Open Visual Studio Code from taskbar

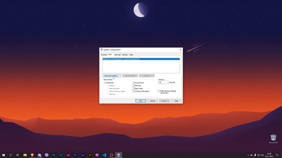click(x=104, y=155)
